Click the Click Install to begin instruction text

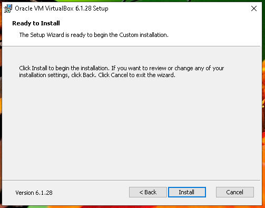pos(122,68)
